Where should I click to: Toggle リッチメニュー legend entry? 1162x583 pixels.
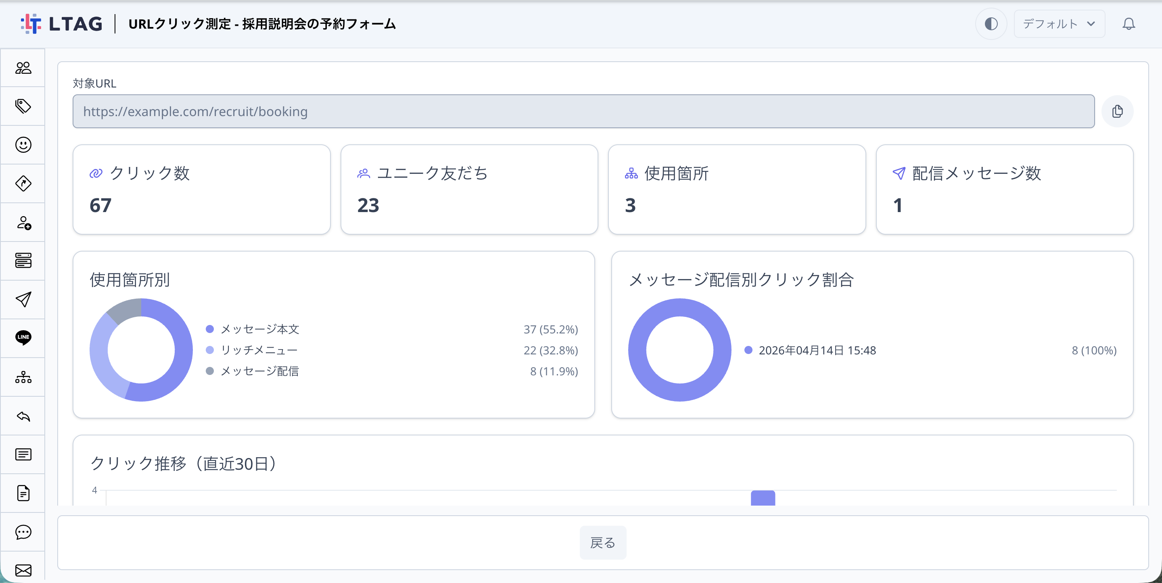pyautogui.click(x=251, y=350)
